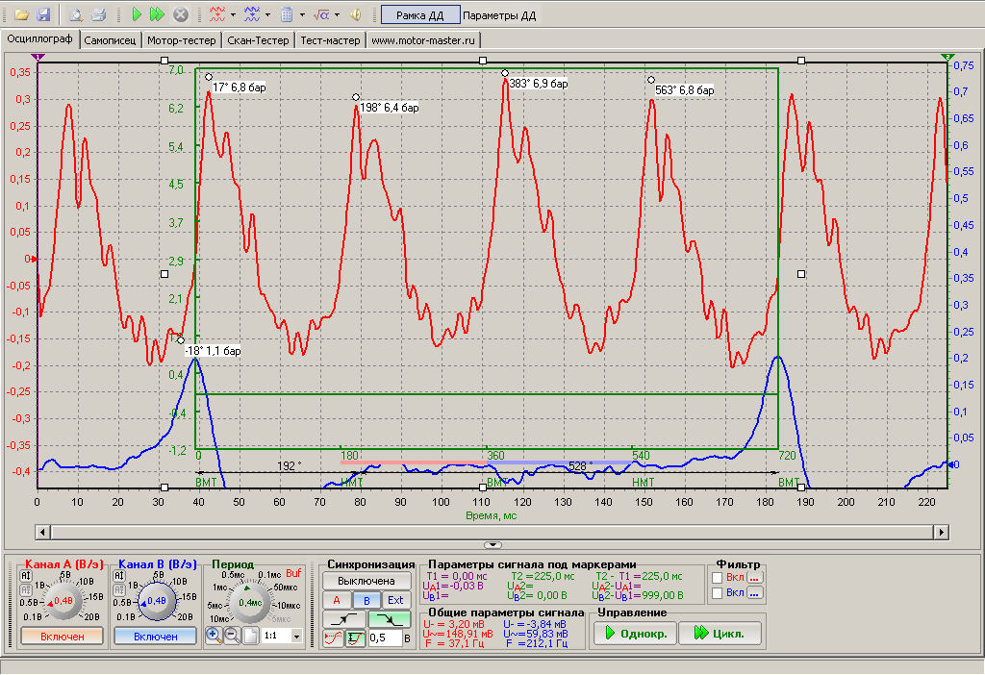Expand the square root math dropdown arrow
The height and width of the screenshot is (675, 985).
(x=337, y=15)
